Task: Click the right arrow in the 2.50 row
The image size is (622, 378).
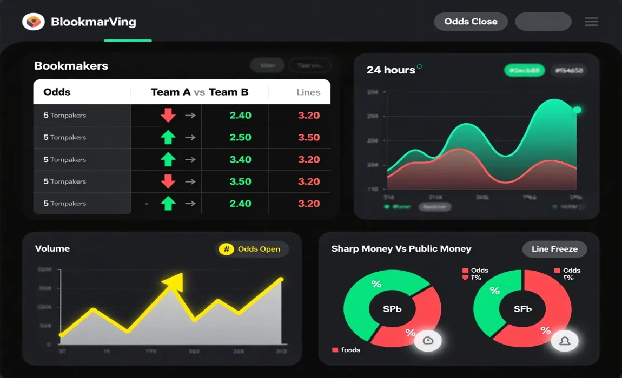Action: (190, 138)
